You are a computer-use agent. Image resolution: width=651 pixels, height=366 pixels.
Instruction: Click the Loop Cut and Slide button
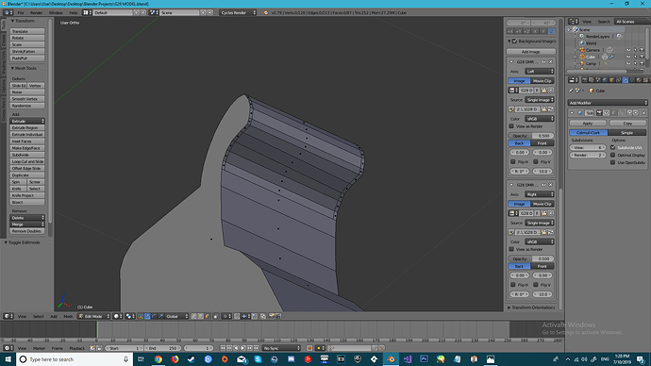27,161
